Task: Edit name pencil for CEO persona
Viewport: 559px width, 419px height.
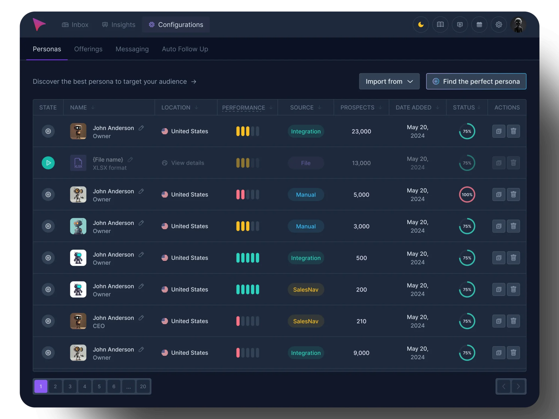Action: point(141,318)
